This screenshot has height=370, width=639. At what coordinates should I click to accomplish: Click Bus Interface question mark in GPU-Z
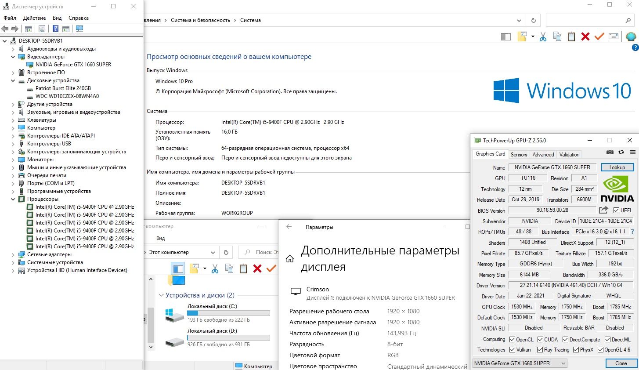pyautogui.click(x=632, y=232)
